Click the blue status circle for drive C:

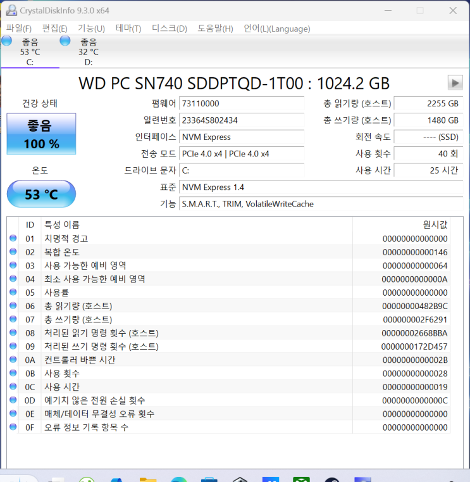coord(7,41)
